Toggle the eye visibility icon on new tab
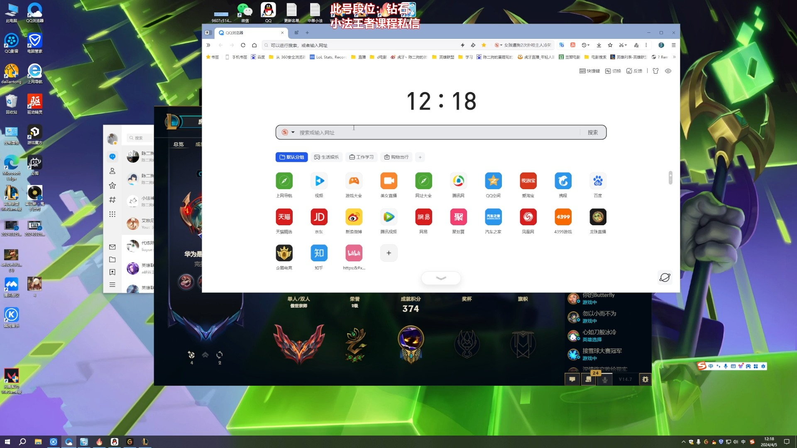This screenshot has height=448, width=797. tap(668, 71)
